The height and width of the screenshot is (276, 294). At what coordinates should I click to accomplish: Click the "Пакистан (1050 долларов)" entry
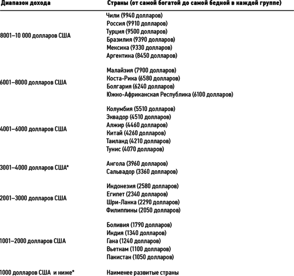(x=140, y=257)
